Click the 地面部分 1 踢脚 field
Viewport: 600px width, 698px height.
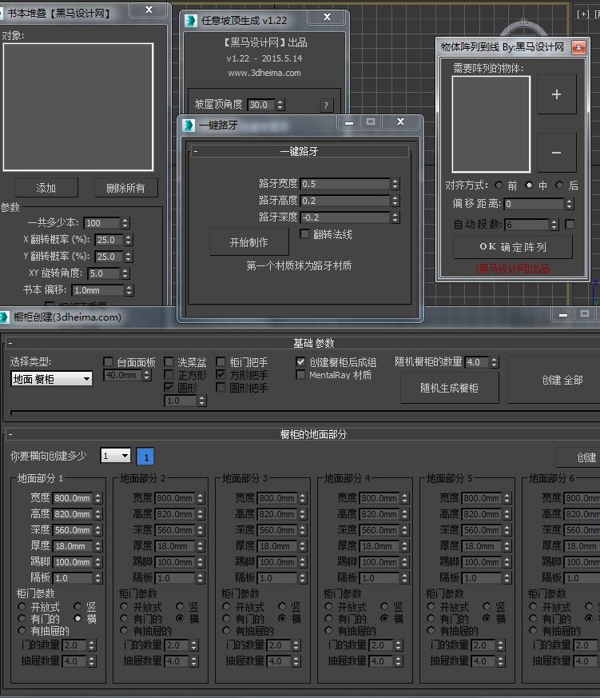pos(73,562)
